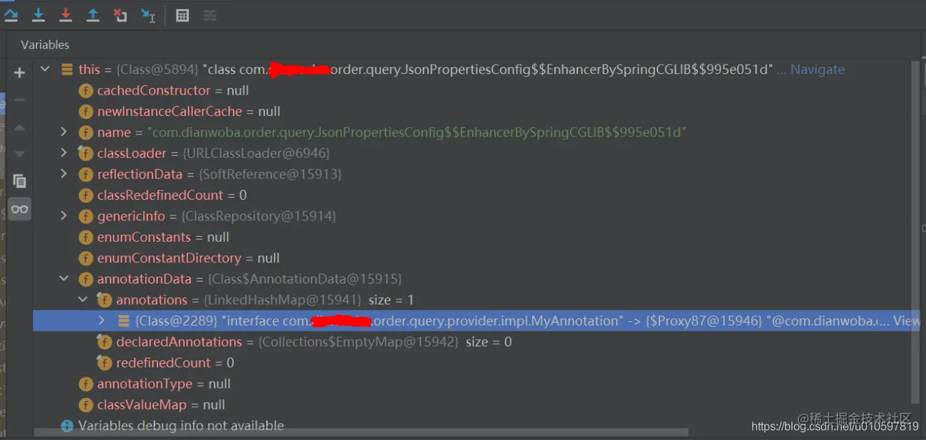This screenshot has height=440, width=926.
Task: Expand the genericInfo node
Action: point(64,216)
